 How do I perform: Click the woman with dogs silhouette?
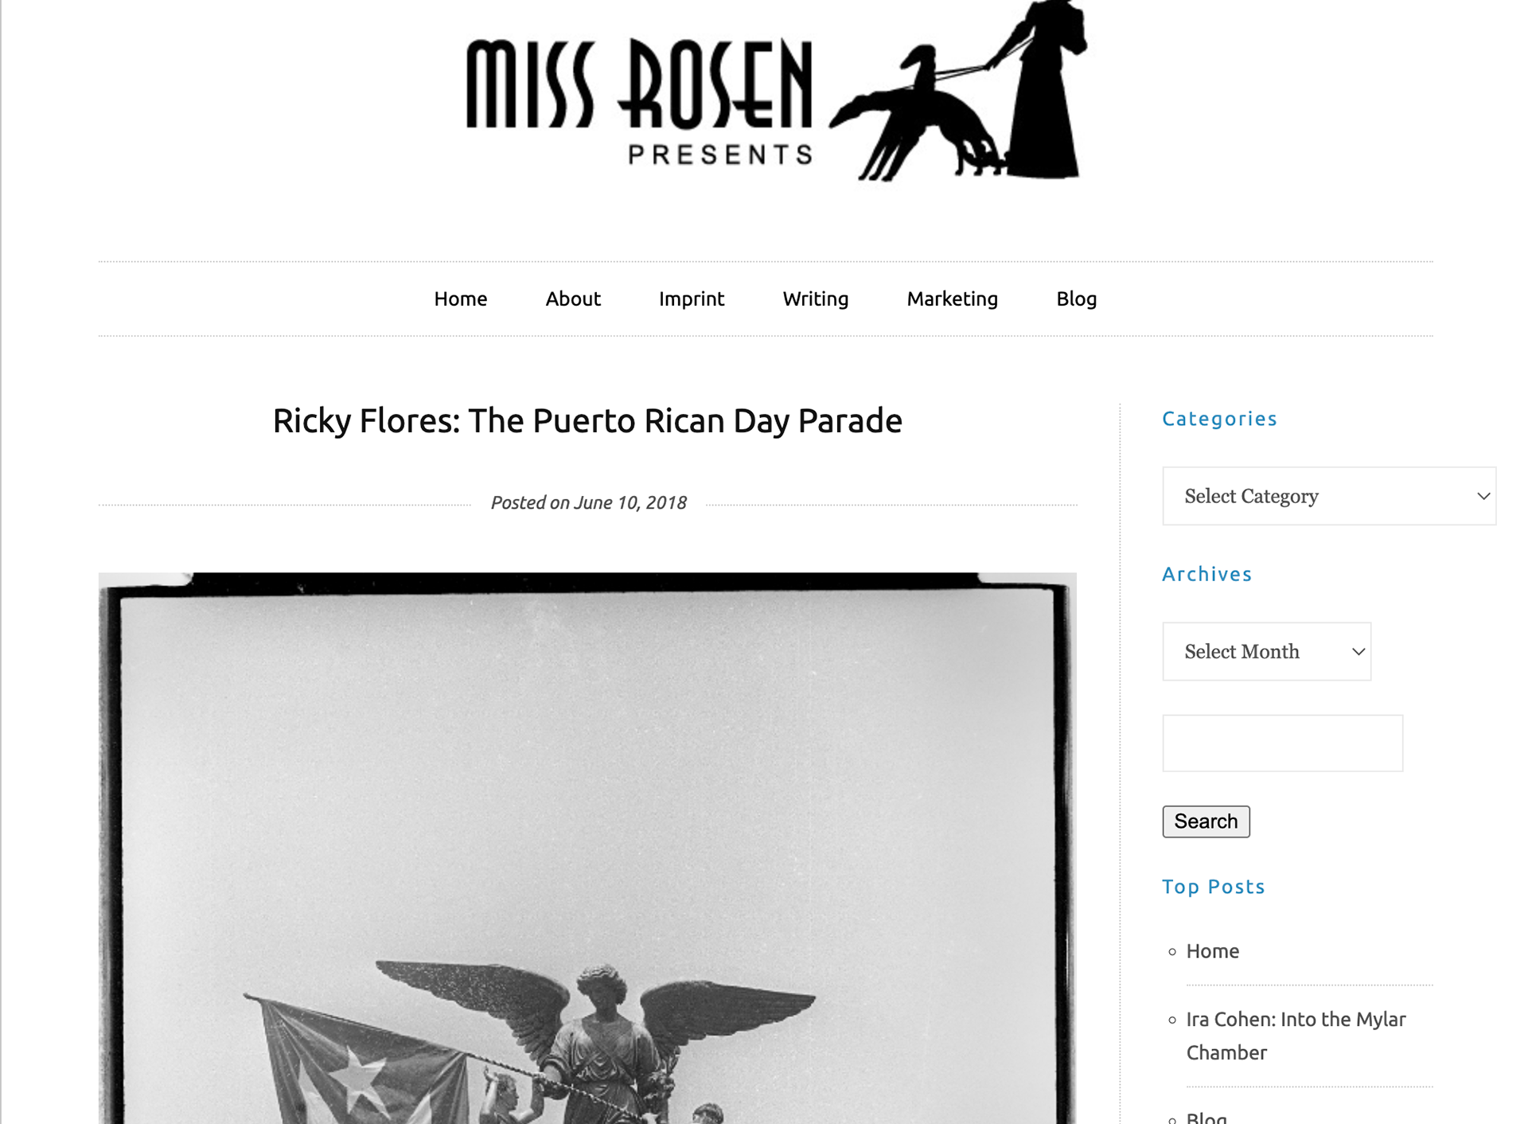(958, 91)
